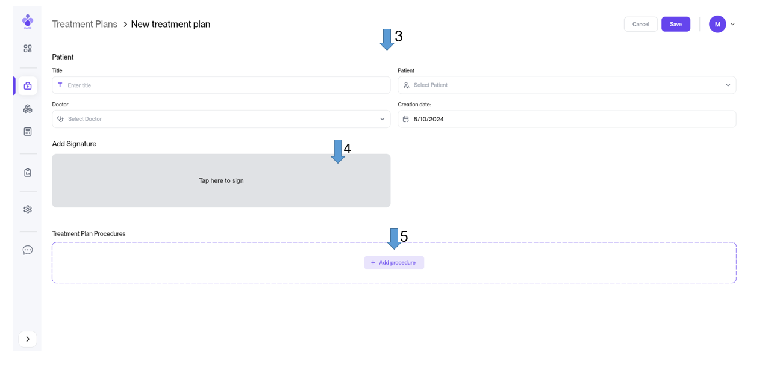765x371 pixels.
Task: Select the medical briefcase sidebar icon
Action: coord(28,86)
